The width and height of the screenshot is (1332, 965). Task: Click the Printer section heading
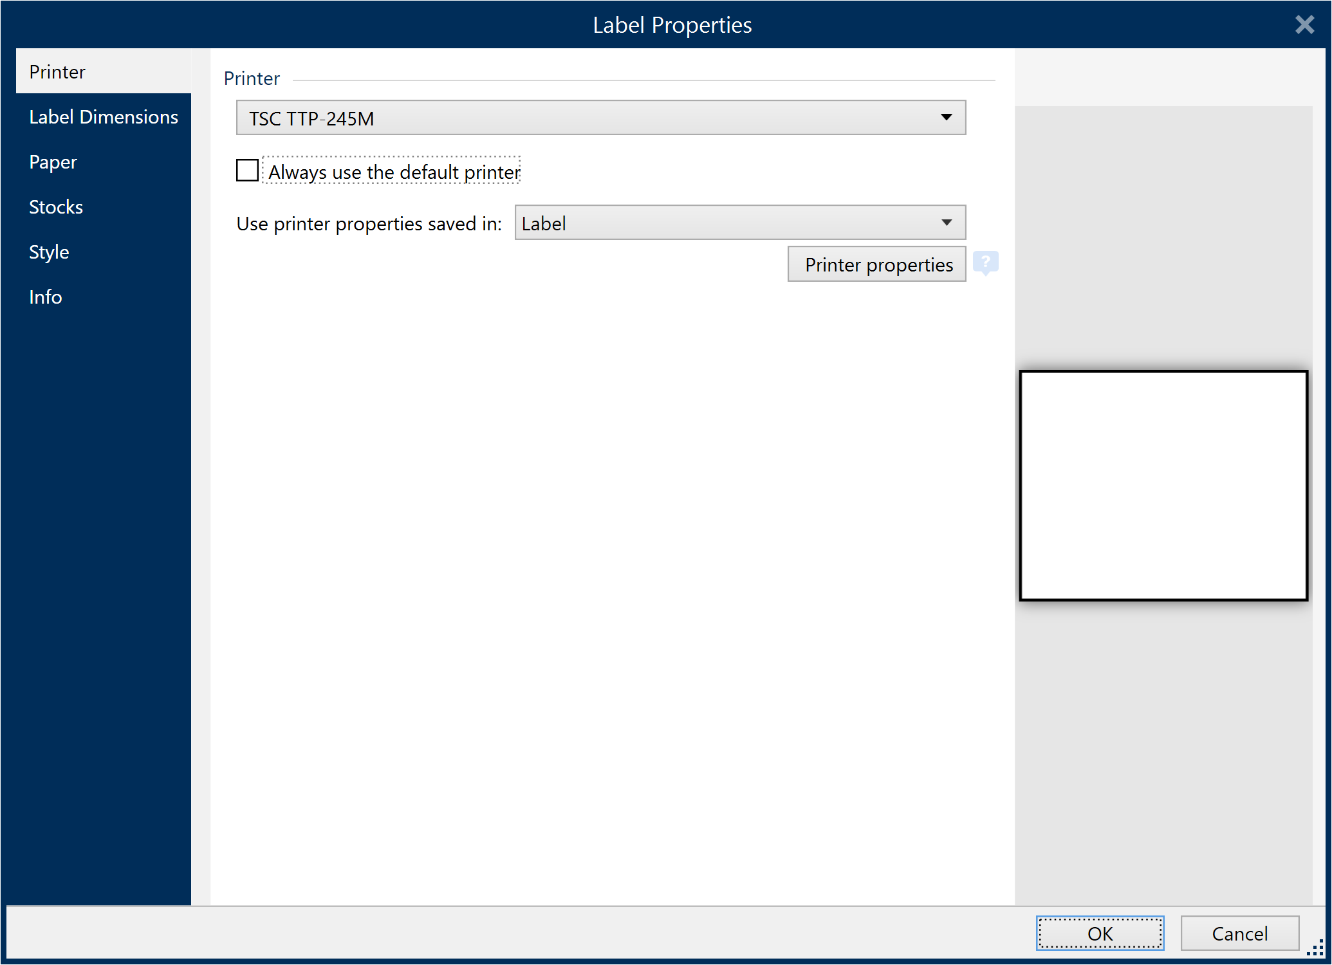click(252, 78)
